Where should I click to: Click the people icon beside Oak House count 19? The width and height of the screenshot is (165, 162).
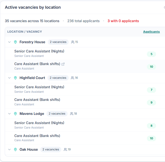point(65,149)
